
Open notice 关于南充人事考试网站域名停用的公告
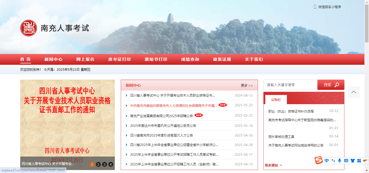coord(296,145)
